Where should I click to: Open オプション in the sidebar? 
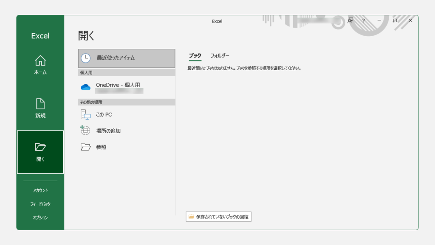(40, 217)
